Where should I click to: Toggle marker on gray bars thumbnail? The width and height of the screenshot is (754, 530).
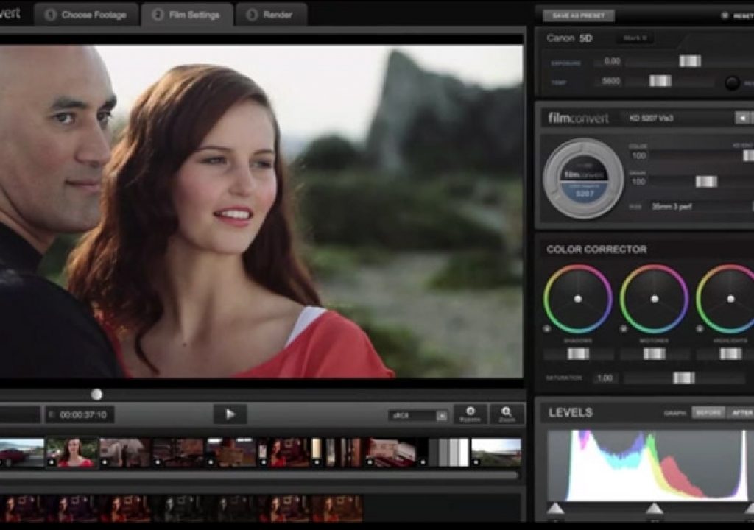point(423,462)
